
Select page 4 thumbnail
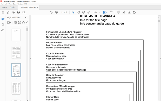(16, 88)
